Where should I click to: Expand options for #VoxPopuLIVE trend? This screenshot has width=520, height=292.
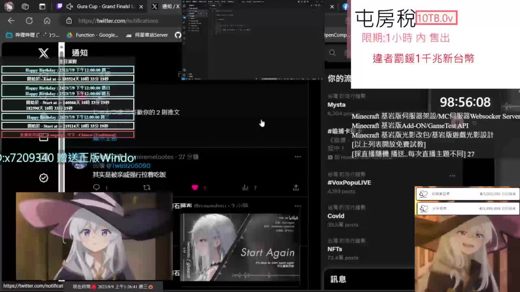click(x=452, y=176)
